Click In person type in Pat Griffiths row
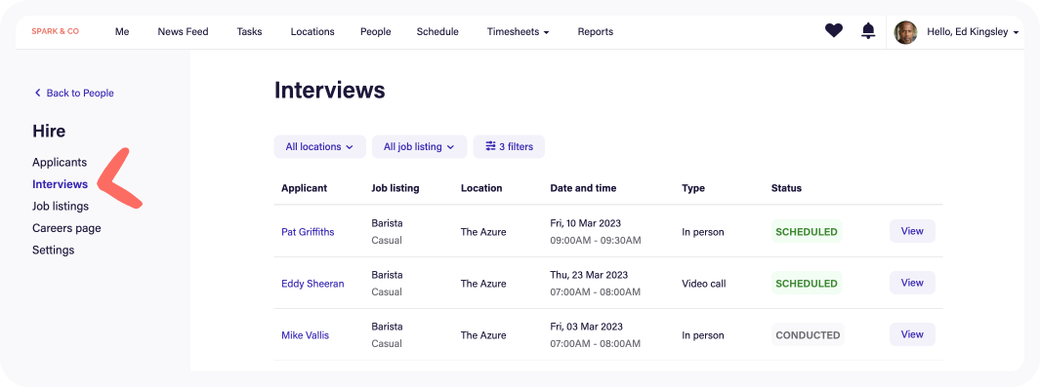1040x387 pixels. tap(703, 232)
